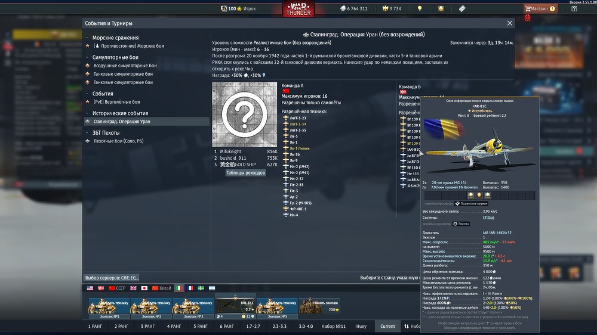The height and width of the screenshot is (335, 597).
Task: Click ★P-40E-1 in allowed vehicles list
Action: tap(298, 209)
